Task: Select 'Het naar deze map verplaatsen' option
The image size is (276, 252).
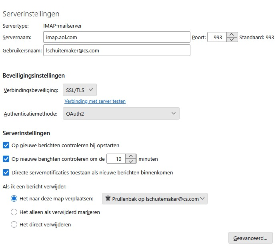Action: [x=14, y=198]
